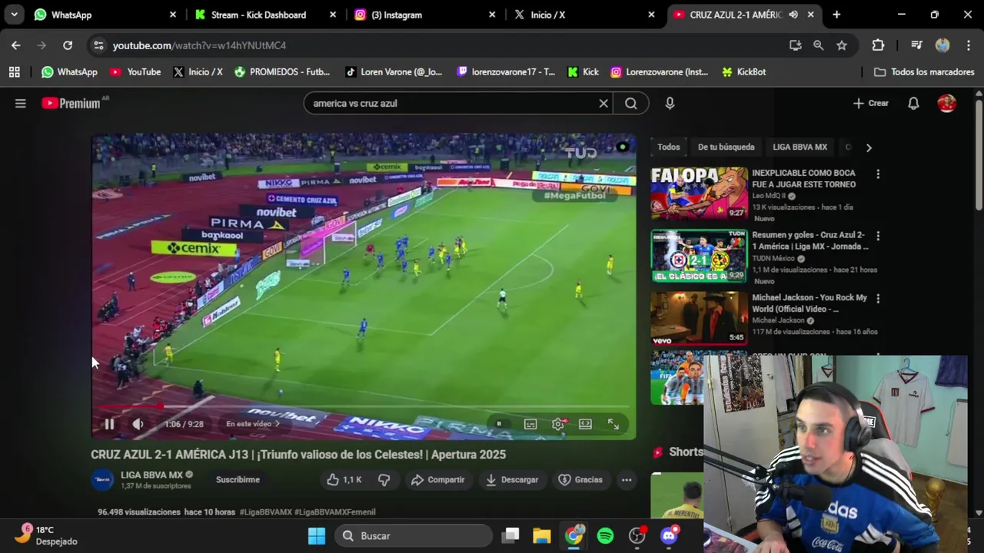
Task: Open the LIGA BBVA MX channel avatar
Action: point(102,479)
